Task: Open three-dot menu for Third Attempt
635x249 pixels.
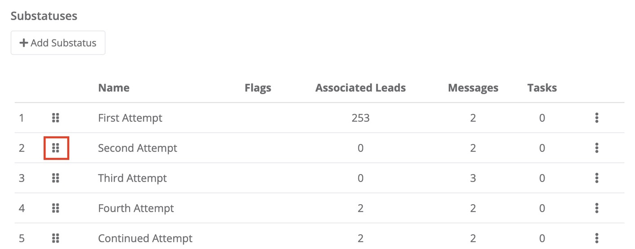Action: tap(596, 178)
